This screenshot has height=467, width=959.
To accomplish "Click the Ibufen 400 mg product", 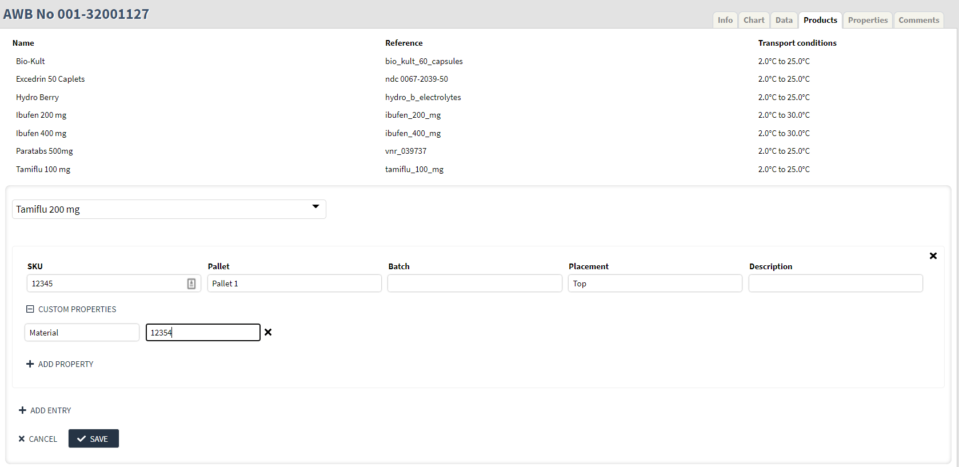I will coord(41,133).
